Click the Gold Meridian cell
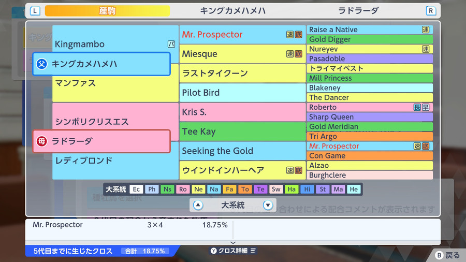The image size is (466, 262). point(370,126)
